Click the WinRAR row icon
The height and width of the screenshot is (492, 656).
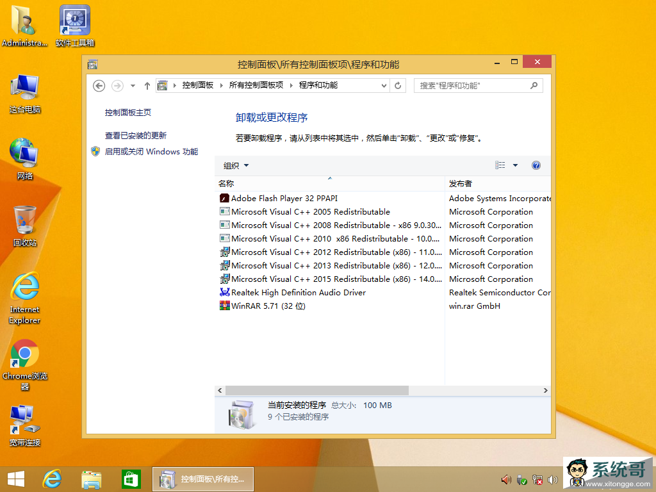[225, 306]
